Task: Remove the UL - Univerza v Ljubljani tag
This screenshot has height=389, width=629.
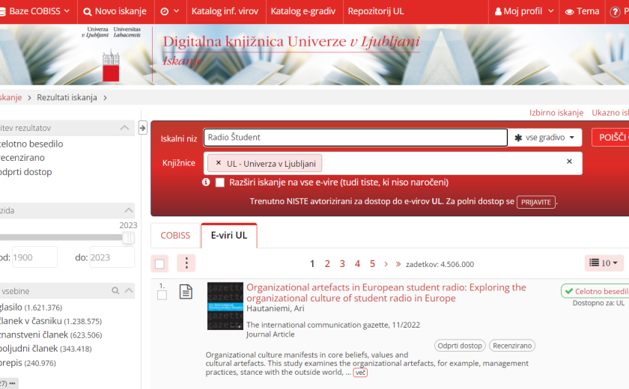Action: coord(219,162)
